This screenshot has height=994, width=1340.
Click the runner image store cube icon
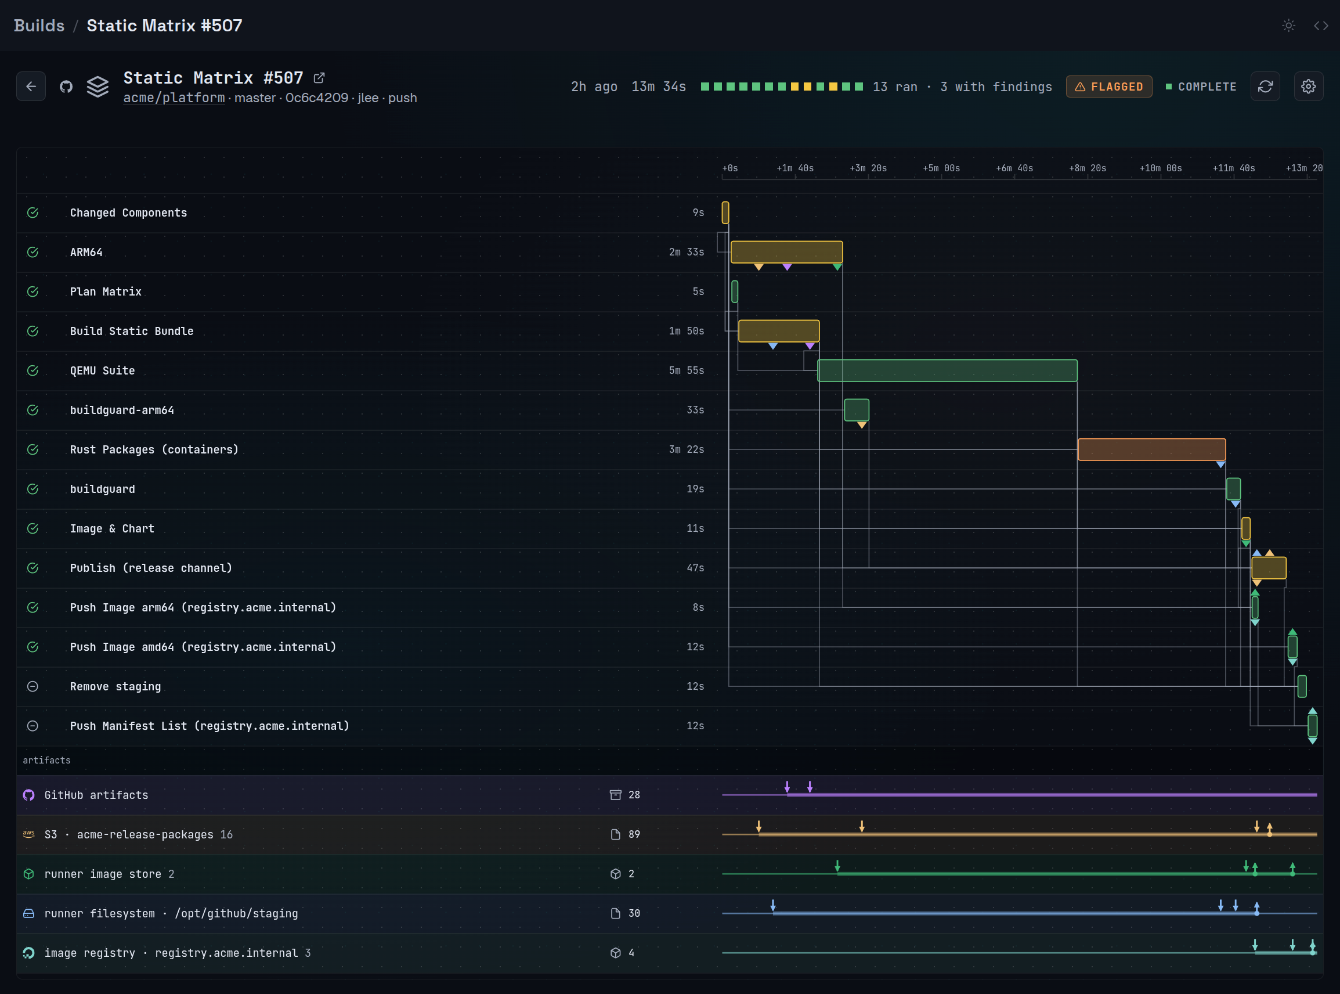coord(29,874)
